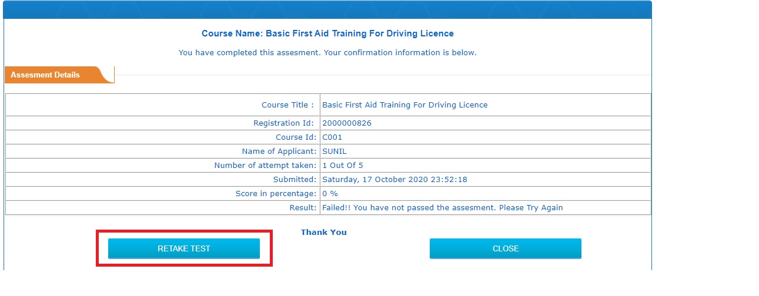Click the 'Number of attempt taken:' label
The width and height of the screenshot is (759, 296).
(265, 166)
